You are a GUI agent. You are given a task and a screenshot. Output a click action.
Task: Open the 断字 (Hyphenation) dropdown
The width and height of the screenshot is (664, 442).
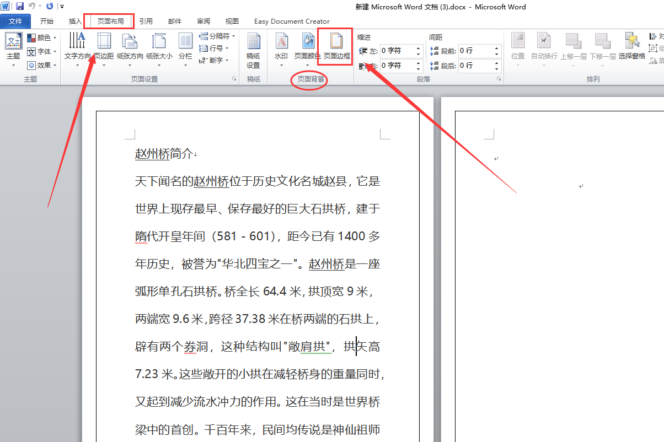coord(214,61)
